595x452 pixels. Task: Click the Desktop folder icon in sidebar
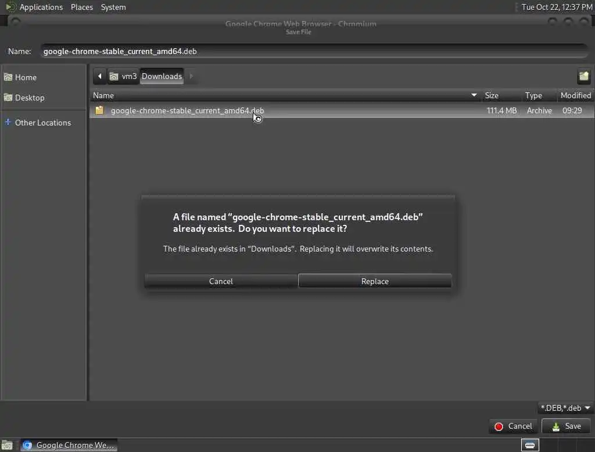point(8,98)
